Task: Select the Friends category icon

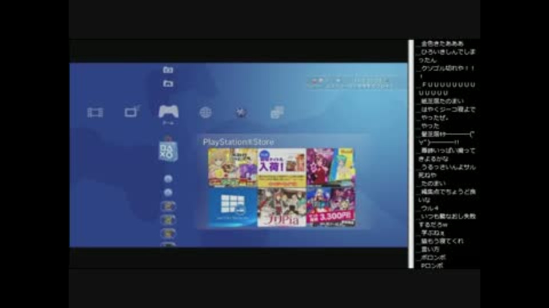Action: 277,112
